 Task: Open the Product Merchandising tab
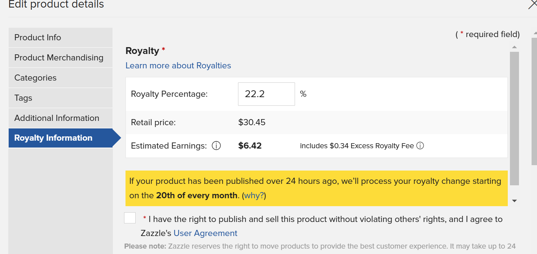click(x=61, y=58)
